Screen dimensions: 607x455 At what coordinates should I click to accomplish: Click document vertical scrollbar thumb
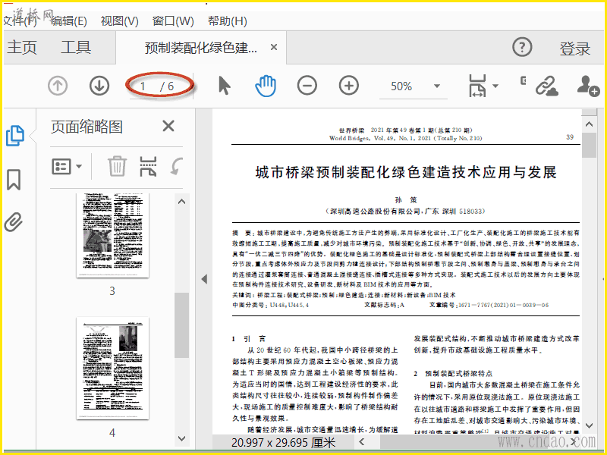(590, 145)
